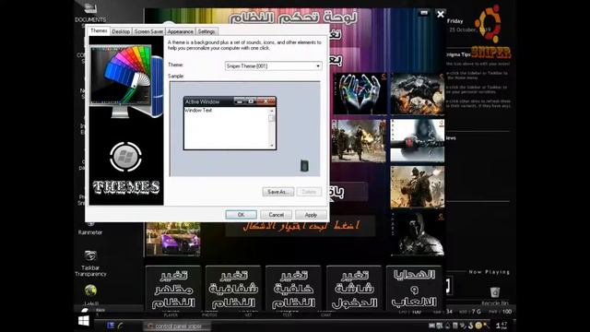Click the Windows logo above THEMES
The image size is (590, 332).
pyautogui.click(x=125, y=157)
